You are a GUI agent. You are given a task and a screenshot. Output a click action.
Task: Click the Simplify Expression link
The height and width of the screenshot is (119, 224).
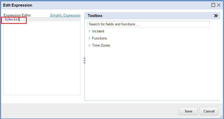65,15
